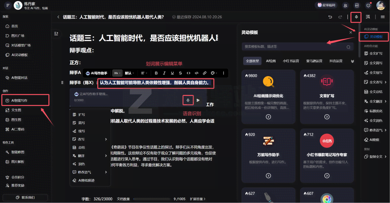Open the document search icon in header
The width and height of the screenshot is (390, 203).
coord(368,17)
